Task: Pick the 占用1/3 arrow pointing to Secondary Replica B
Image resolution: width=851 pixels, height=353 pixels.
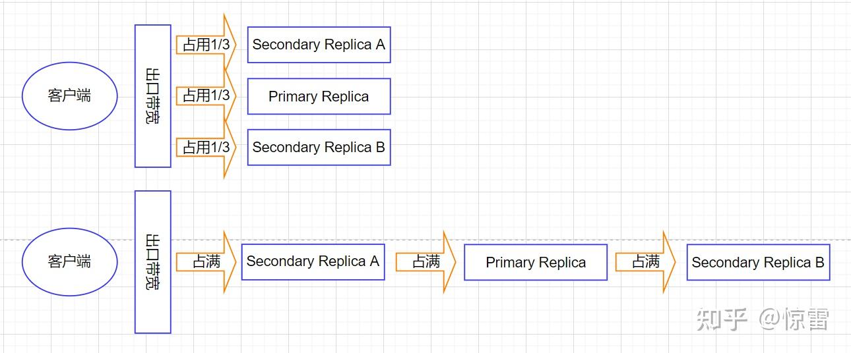Action: click(206, 148)
